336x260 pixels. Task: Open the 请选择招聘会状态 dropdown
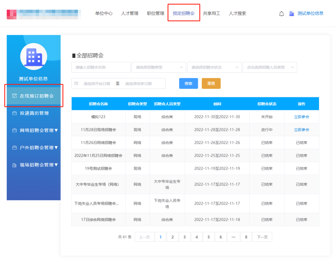[x=214, y=67]
